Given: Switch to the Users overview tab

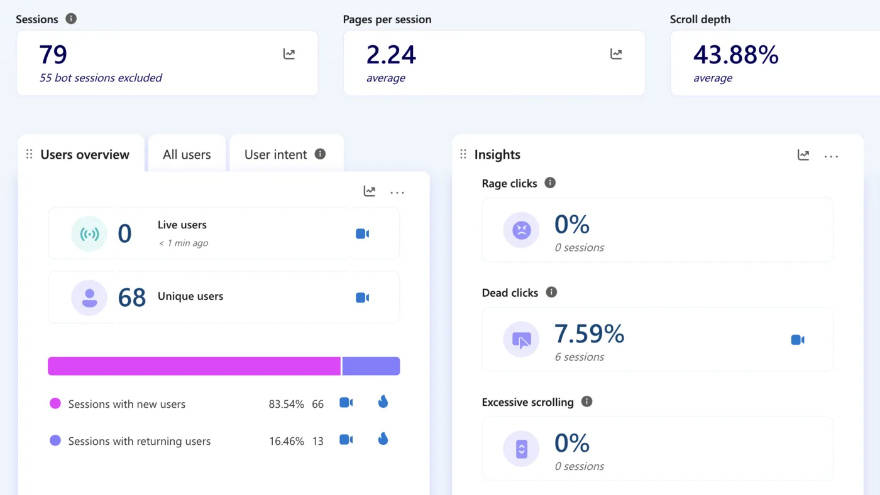Looking at the screenshot, I should click(x=82, y=154).
